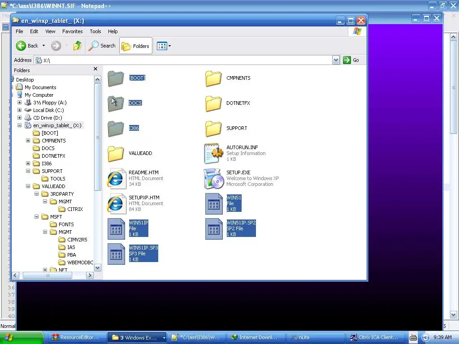Collapse en_winxp_tablet_ (X:) tree node
The width and height of the screenshot is (459, 344).
pos(20,125)
